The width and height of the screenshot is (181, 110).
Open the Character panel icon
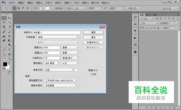[135, 24]
